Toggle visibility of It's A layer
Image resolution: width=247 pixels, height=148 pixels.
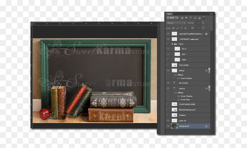pyautogui.click(x=168, y=49)
